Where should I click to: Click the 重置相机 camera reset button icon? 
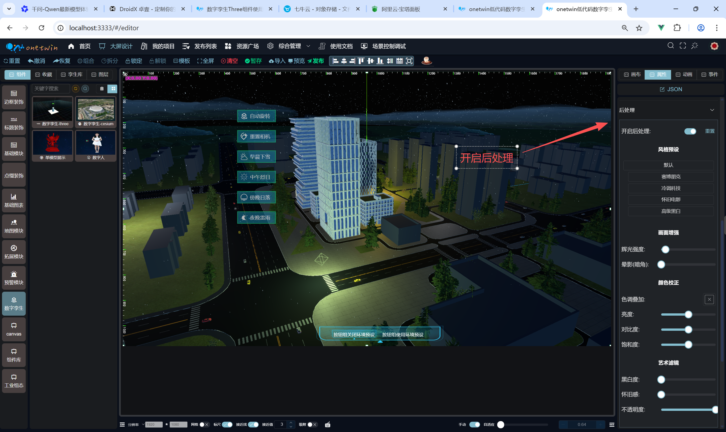244,136
